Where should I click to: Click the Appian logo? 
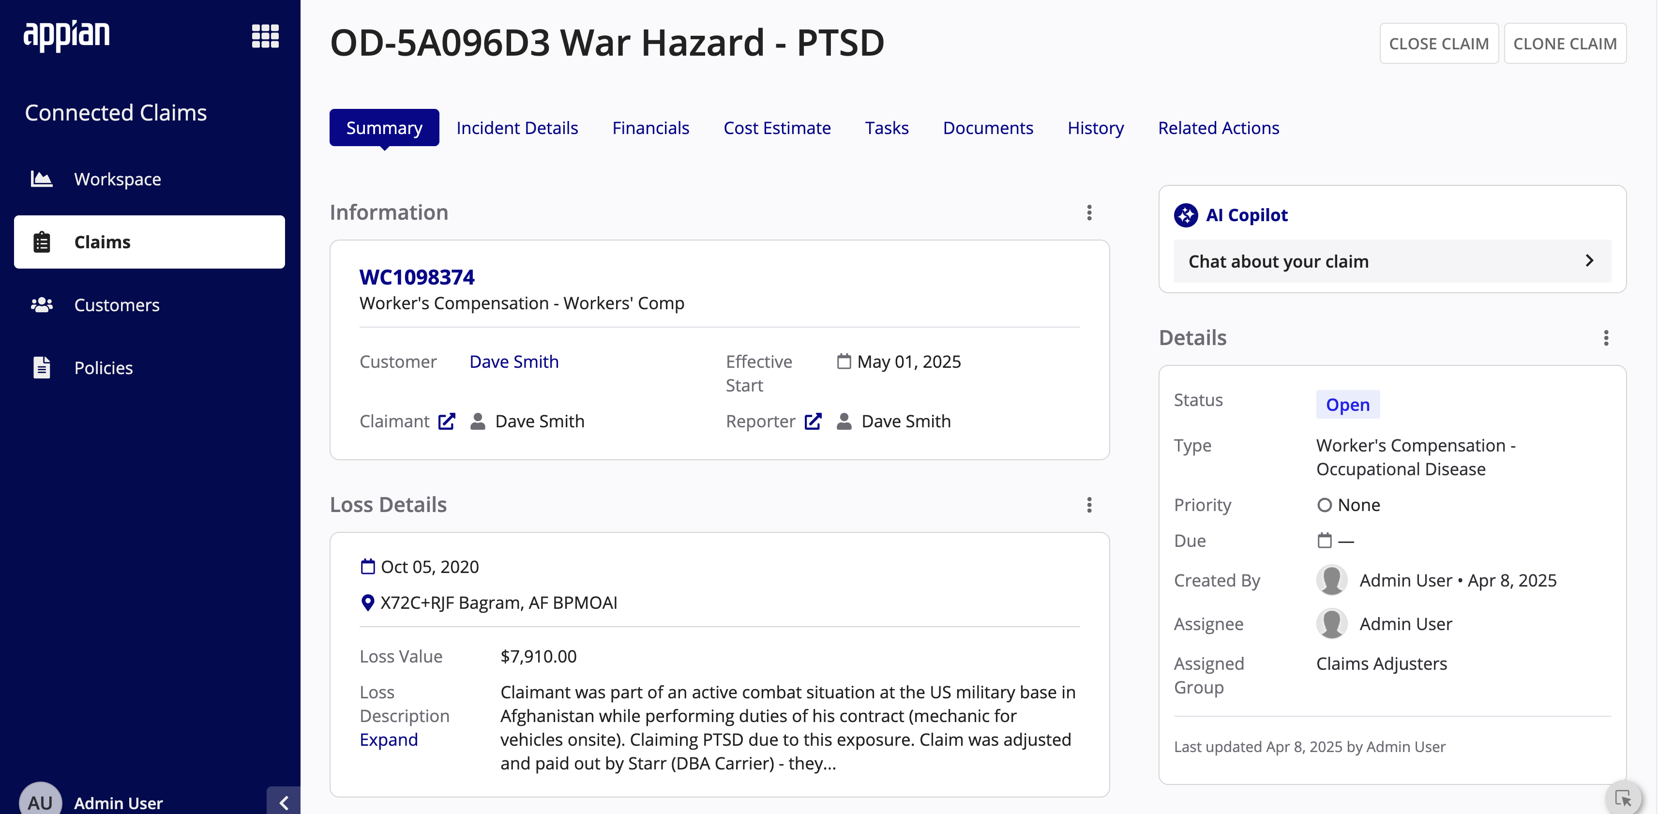(67, 35)
